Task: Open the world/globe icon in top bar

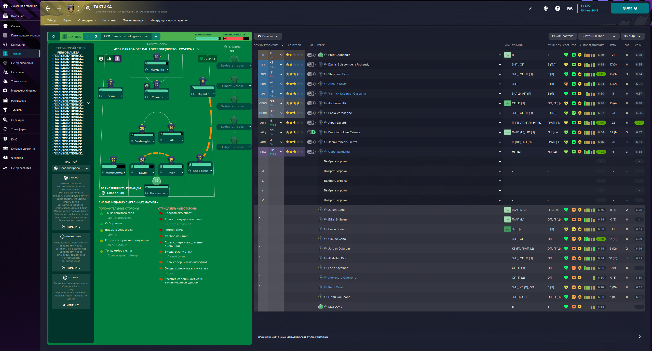Action: pyautogui.click(x=546, y=8)
